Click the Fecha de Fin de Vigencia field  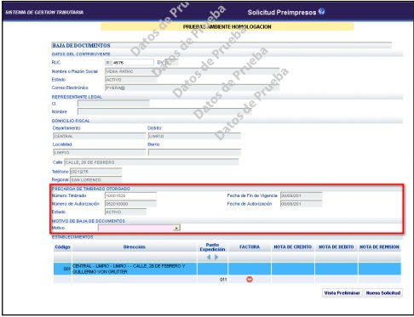coord(302,195)
